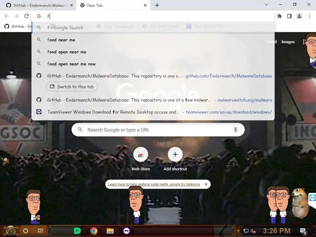Open the Chrome three-dot menu
Viewport: 316px width, 237px height.
coord(309,16)
